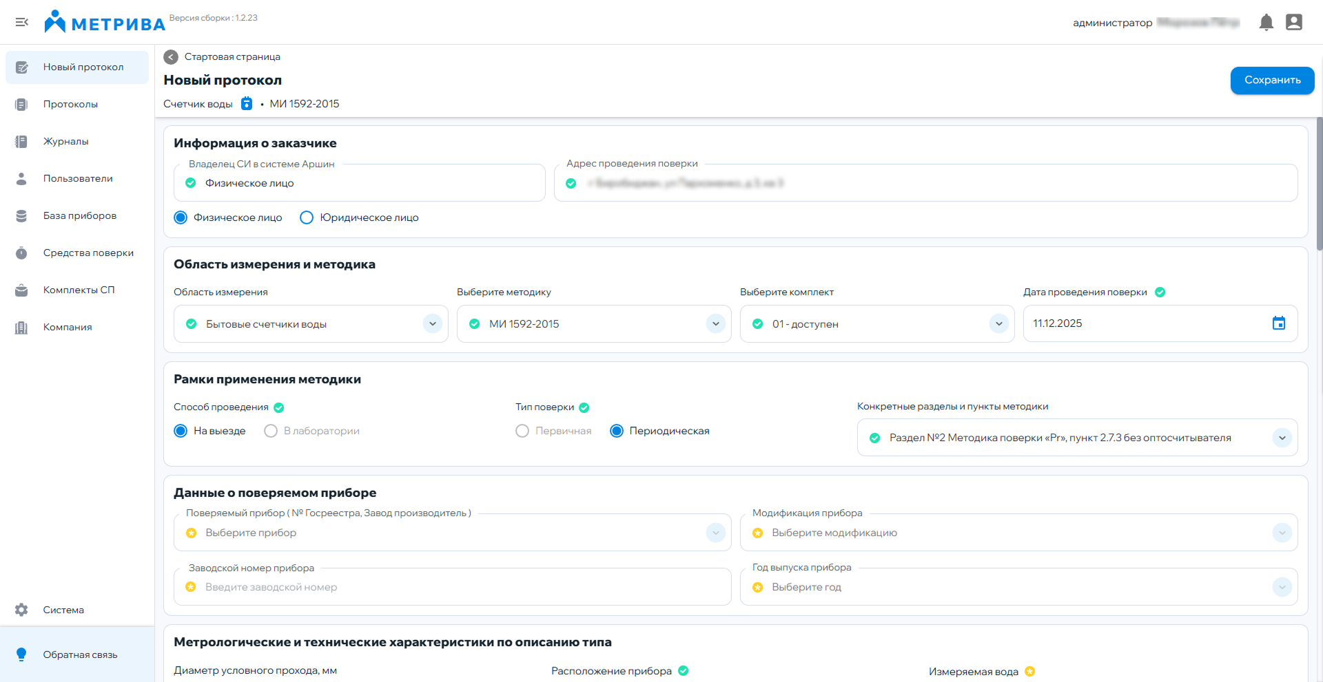The image size is (1323, 682).
Task: Click the back arrow next to Стартовая страница
Action: point(171,57)
